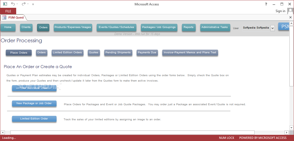Click 'Loading...' status bar text
The image size is (294, 141).
tap(9, 138)
